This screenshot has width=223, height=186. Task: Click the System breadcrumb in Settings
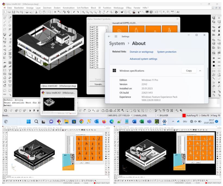click(x=117, y=43)
